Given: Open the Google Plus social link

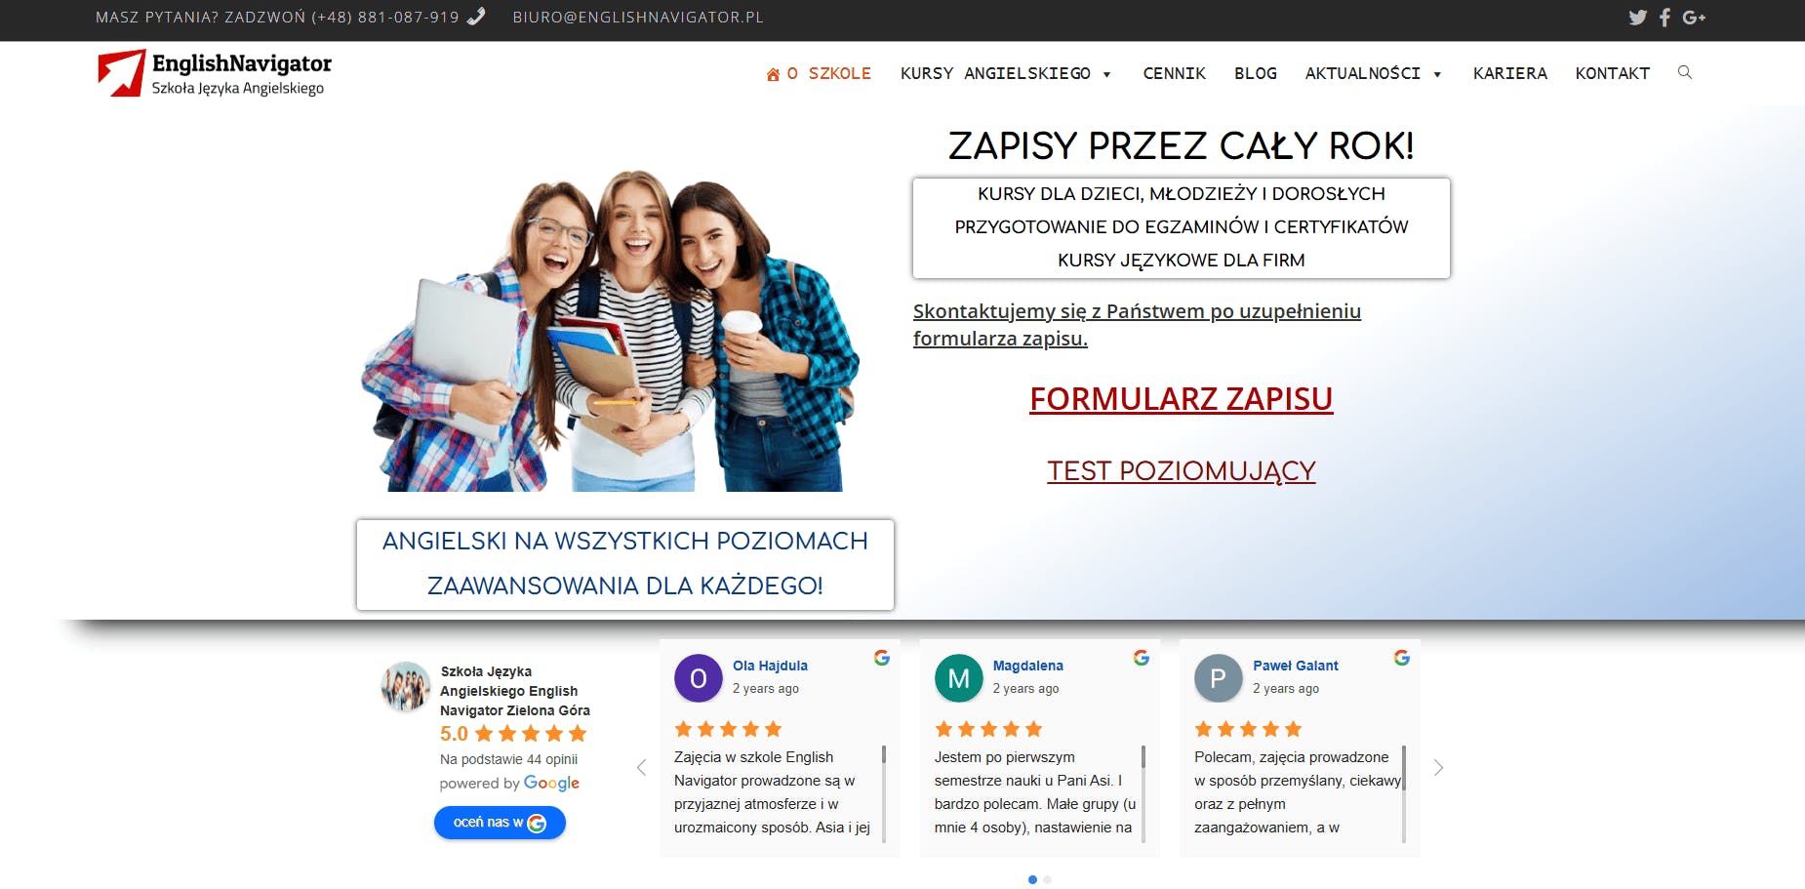Looking at the screenshot, I should 1694,17.
